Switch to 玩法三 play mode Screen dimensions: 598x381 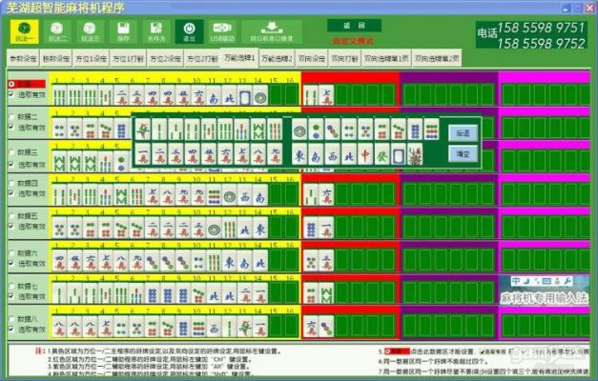coord(90,31)
